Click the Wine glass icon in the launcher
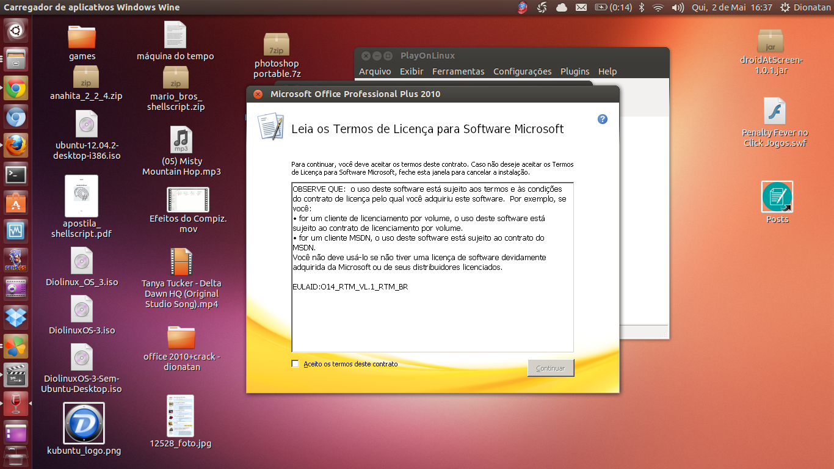 pos(16,404)
